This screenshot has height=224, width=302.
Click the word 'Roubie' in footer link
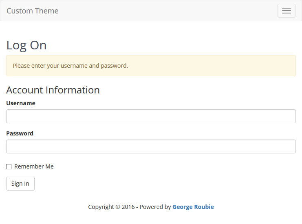point(204,206)
